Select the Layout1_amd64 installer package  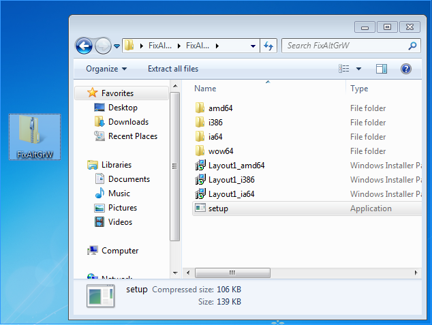(x=307, y=166)
